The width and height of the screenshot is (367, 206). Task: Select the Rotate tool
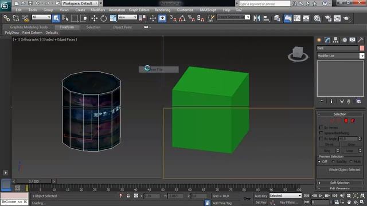tap(103, 18)
